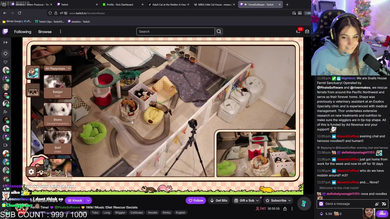
Task: Click the Noodle stream tag
Action: 153,213
